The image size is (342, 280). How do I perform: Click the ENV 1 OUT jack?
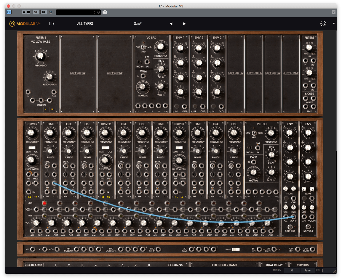[x=185, y=106]
